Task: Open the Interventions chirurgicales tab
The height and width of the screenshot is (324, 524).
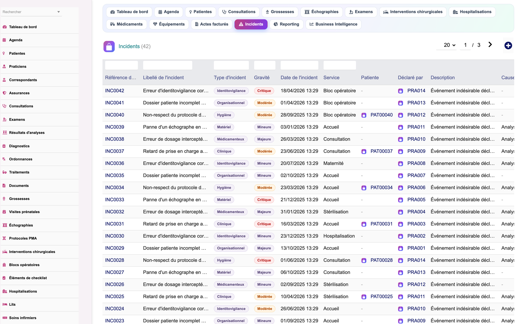Action: pyautogui.click(x=413, y=12)
